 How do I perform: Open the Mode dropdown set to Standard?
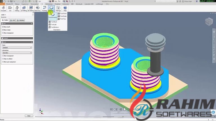coord(17,47)
